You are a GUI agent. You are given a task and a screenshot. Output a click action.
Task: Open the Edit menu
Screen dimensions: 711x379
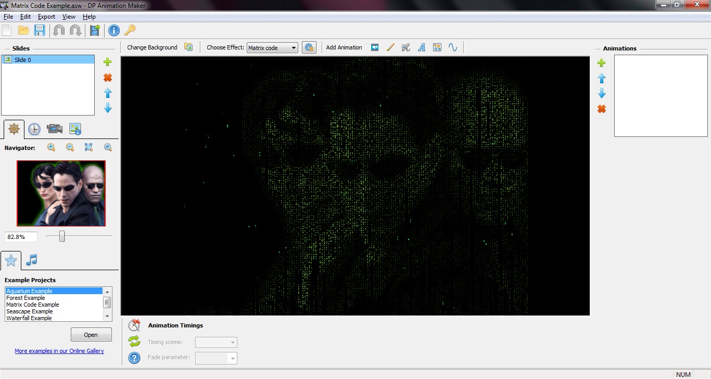(x=26, y=17)
